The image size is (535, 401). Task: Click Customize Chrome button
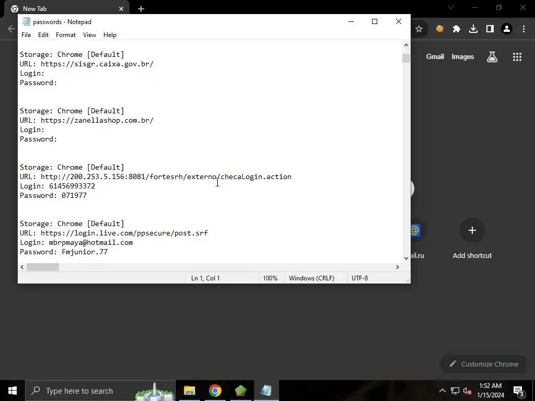[x=484, y=364]
